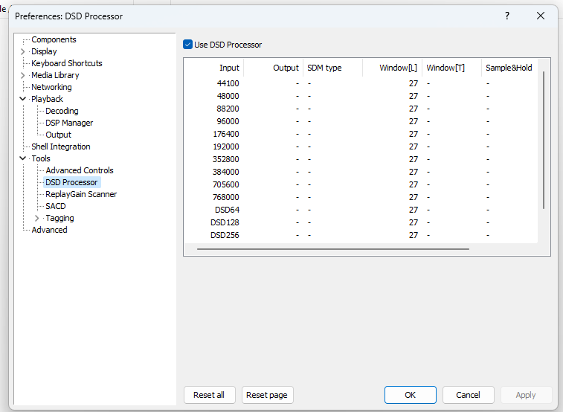Click the help question mark icon

[506, 16]
